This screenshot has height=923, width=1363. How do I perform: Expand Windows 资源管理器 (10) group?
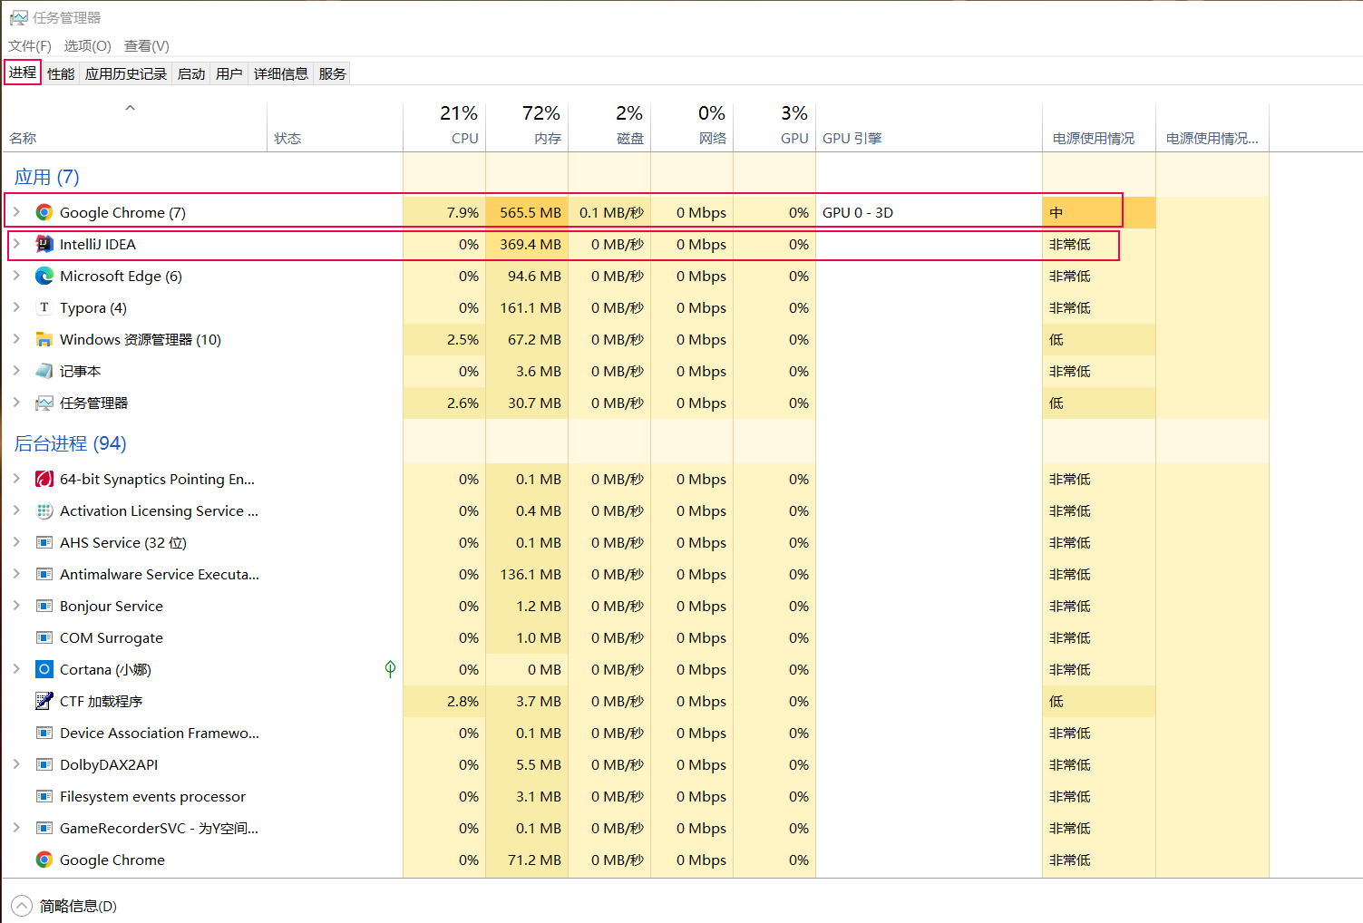point(16,338)
